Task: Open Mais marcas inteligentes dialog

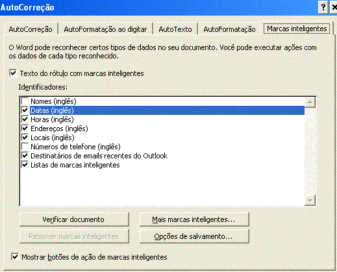Action: [x=194, y=219]
